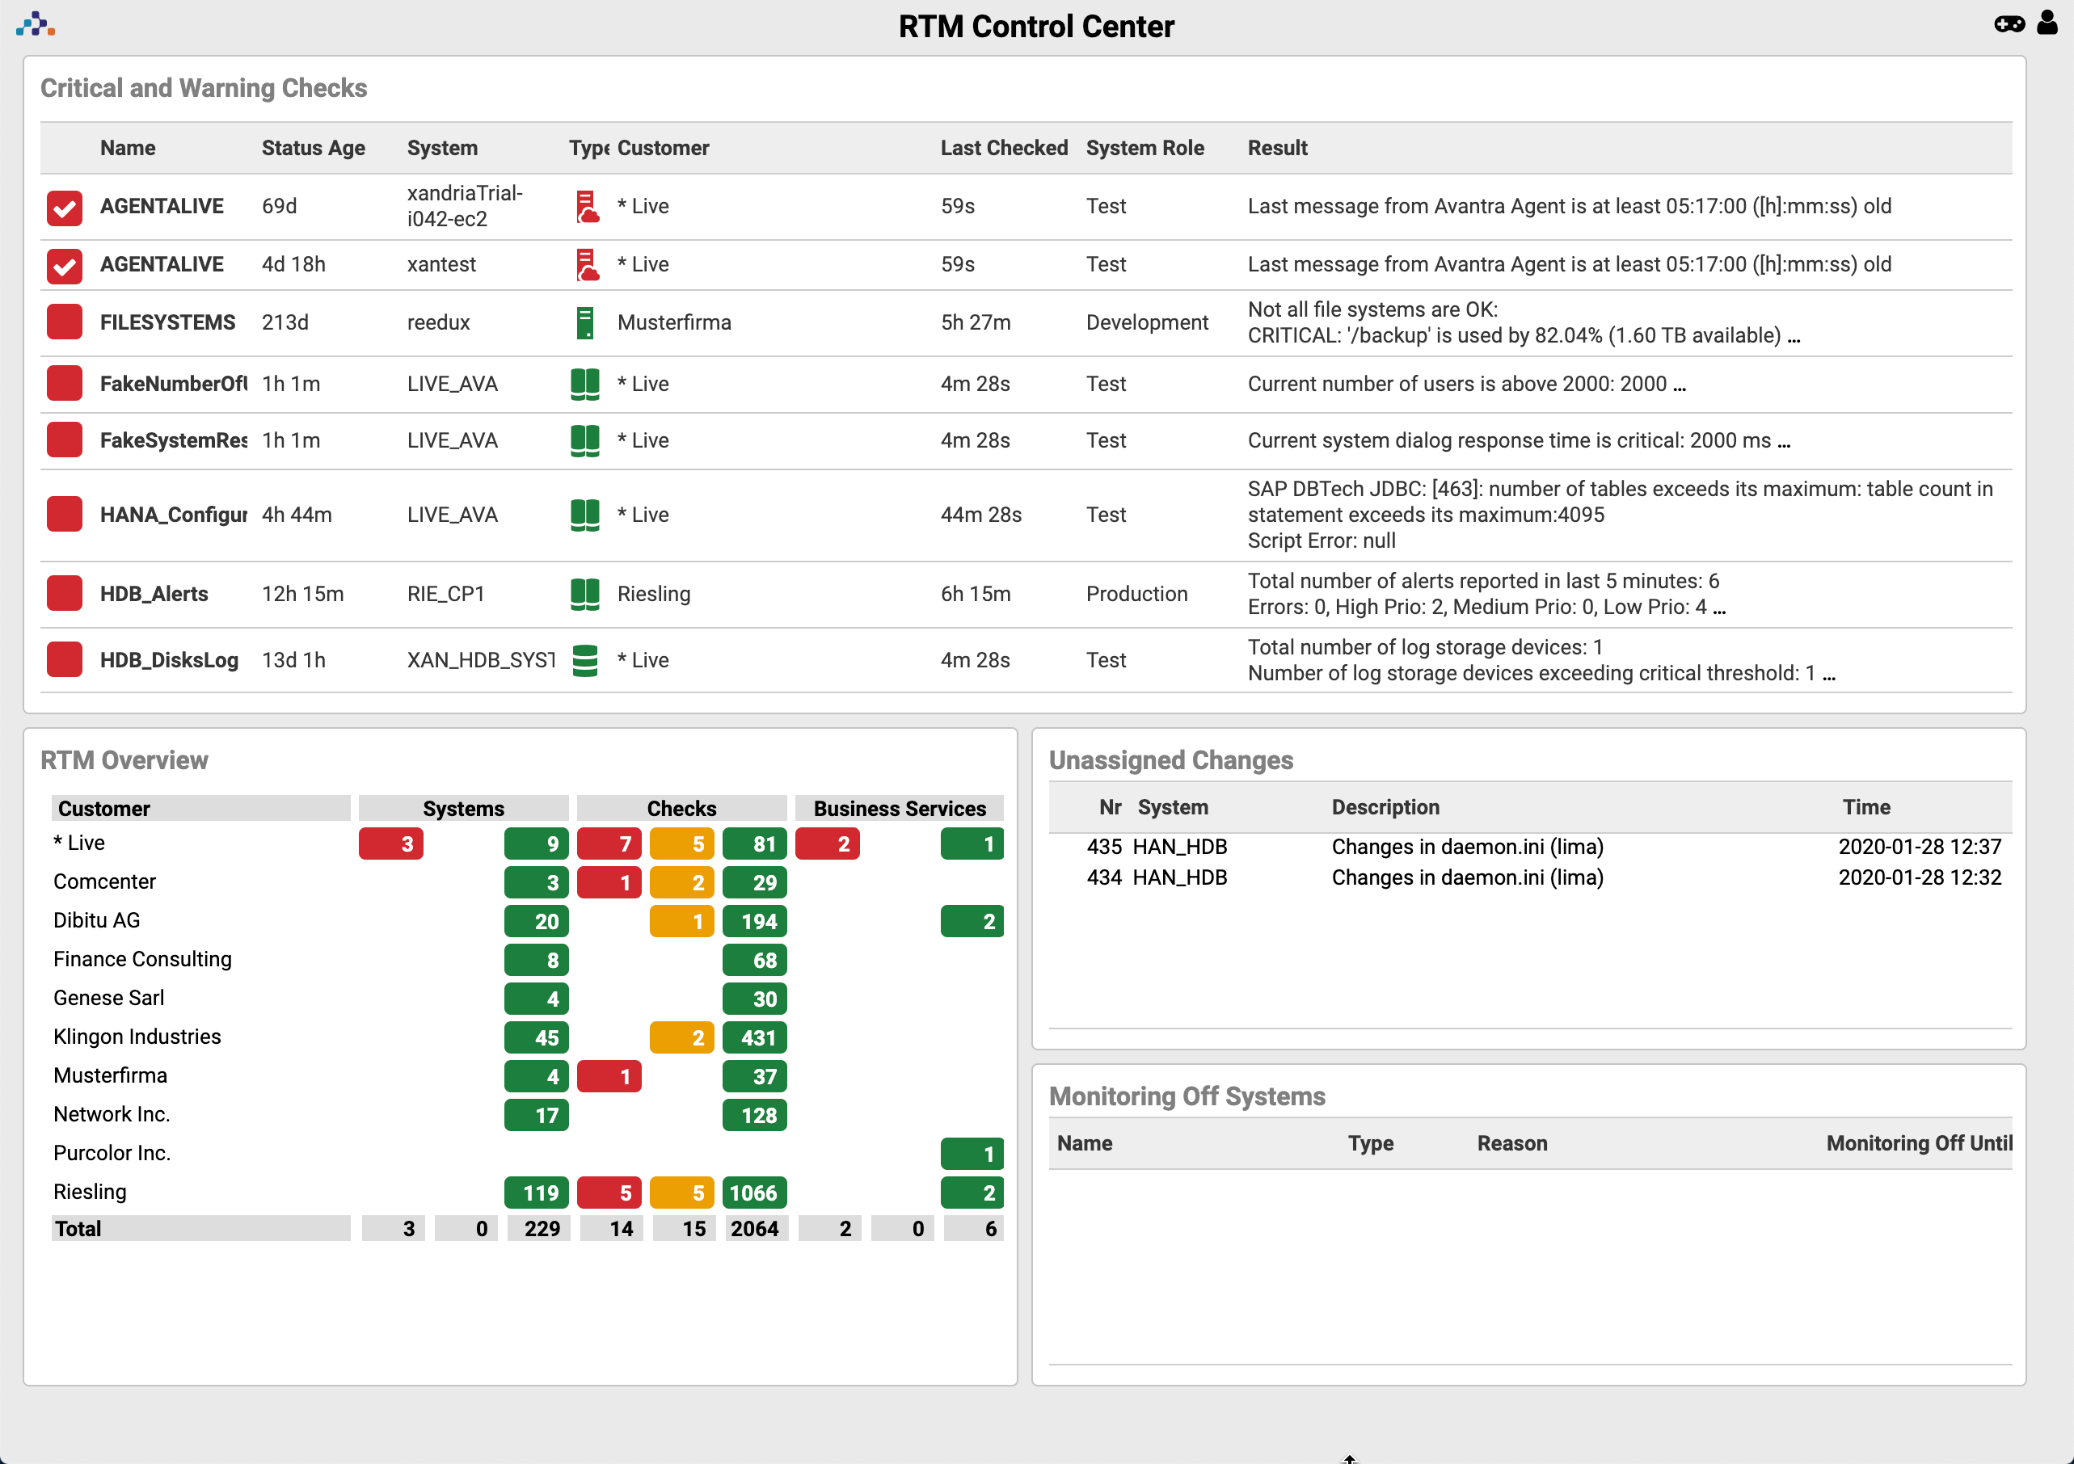Click the red 1 critical check badge for Musterfirma
The height and width of the screenshot is (1464, 2074).
(x=609, y=1076)
